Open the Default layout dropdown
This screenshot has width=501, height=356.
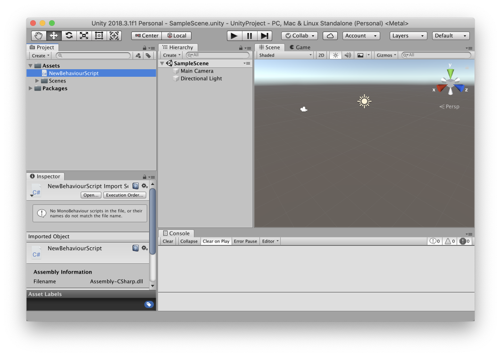tap(451, 36)
